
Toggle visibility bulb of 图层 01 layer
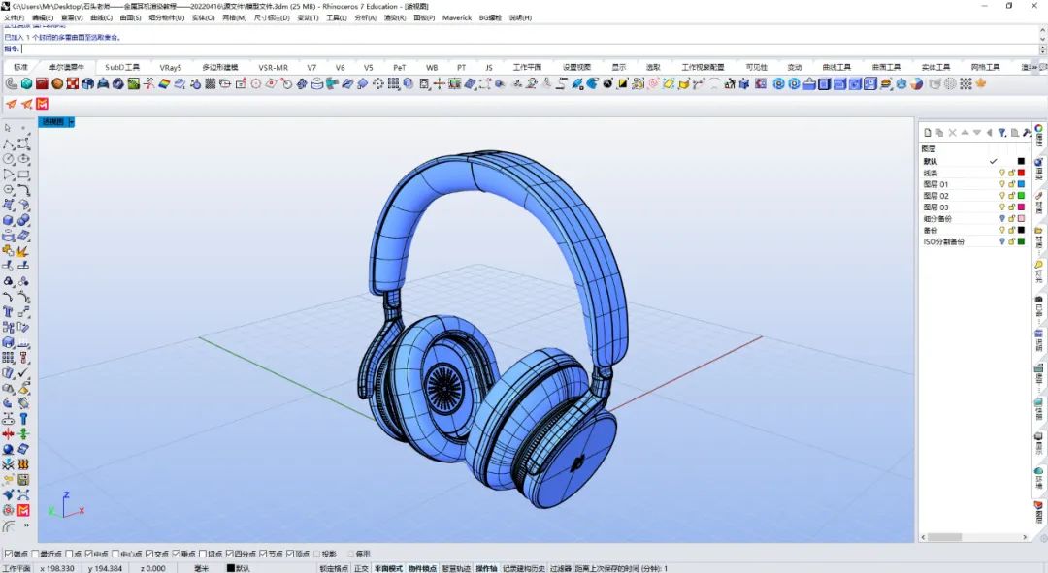coord(1001,184)
